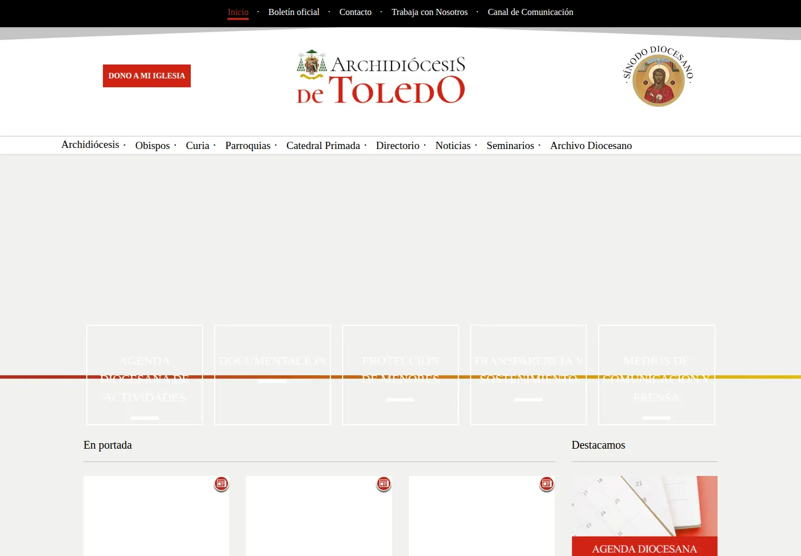The image size is (801, 556).
Task: Expand the Directorio menu
Action: pos(398,146)
